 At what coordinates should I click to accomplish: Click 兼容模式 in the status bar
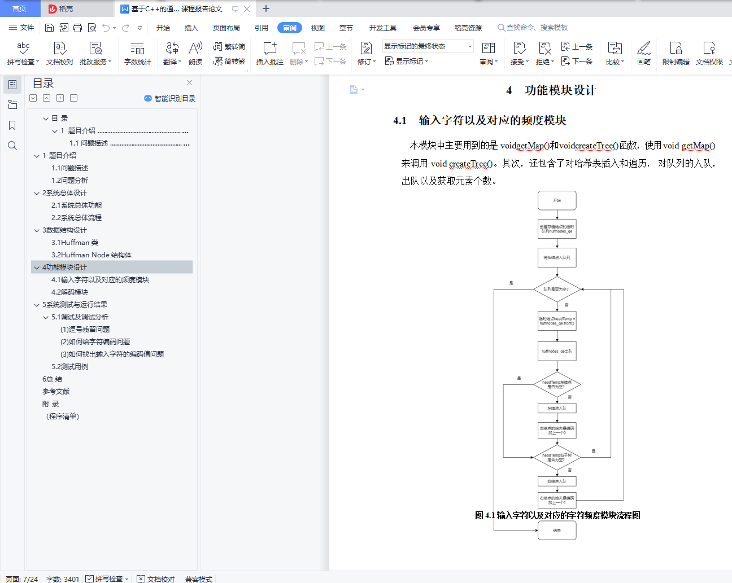(199, 579)
